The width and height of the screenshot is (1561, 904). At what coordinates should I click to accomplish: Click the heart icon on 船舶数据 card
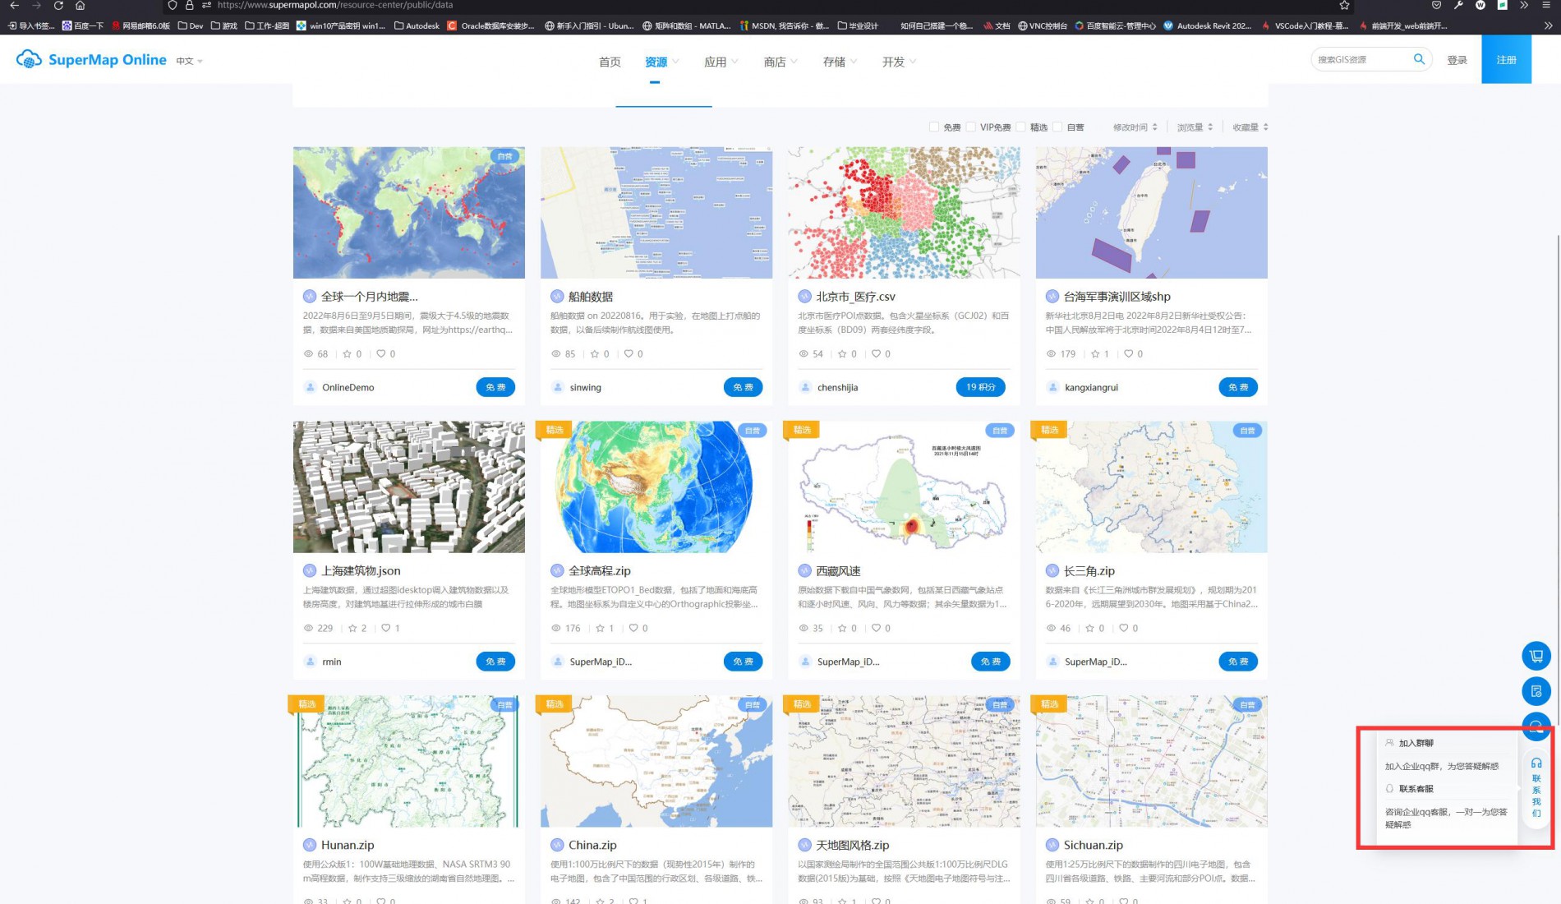tap(629, 354)
